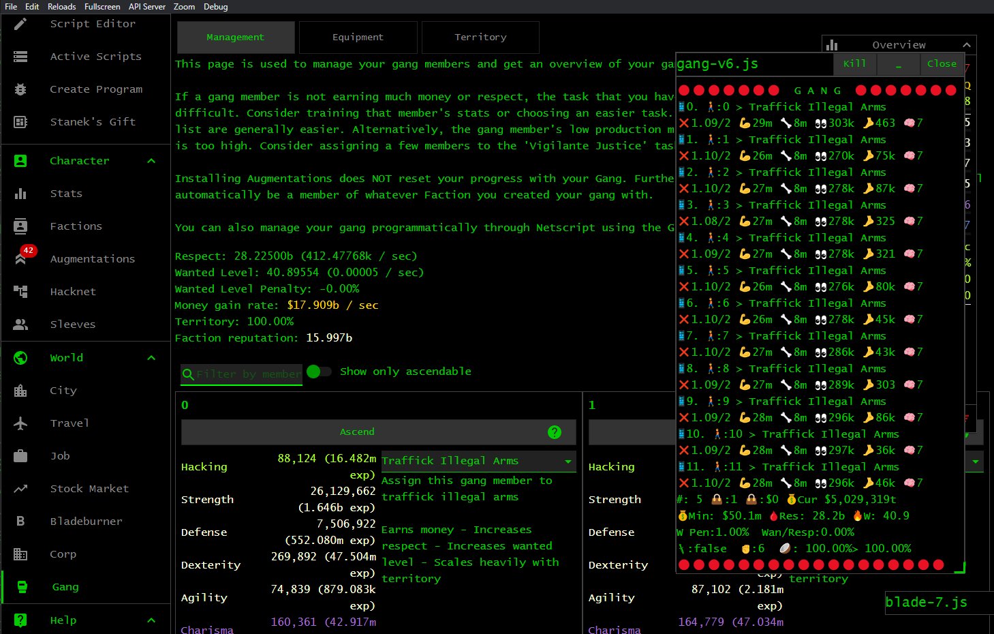Open Corp via the office icon
994x634 pixels.
coord(20,554)
